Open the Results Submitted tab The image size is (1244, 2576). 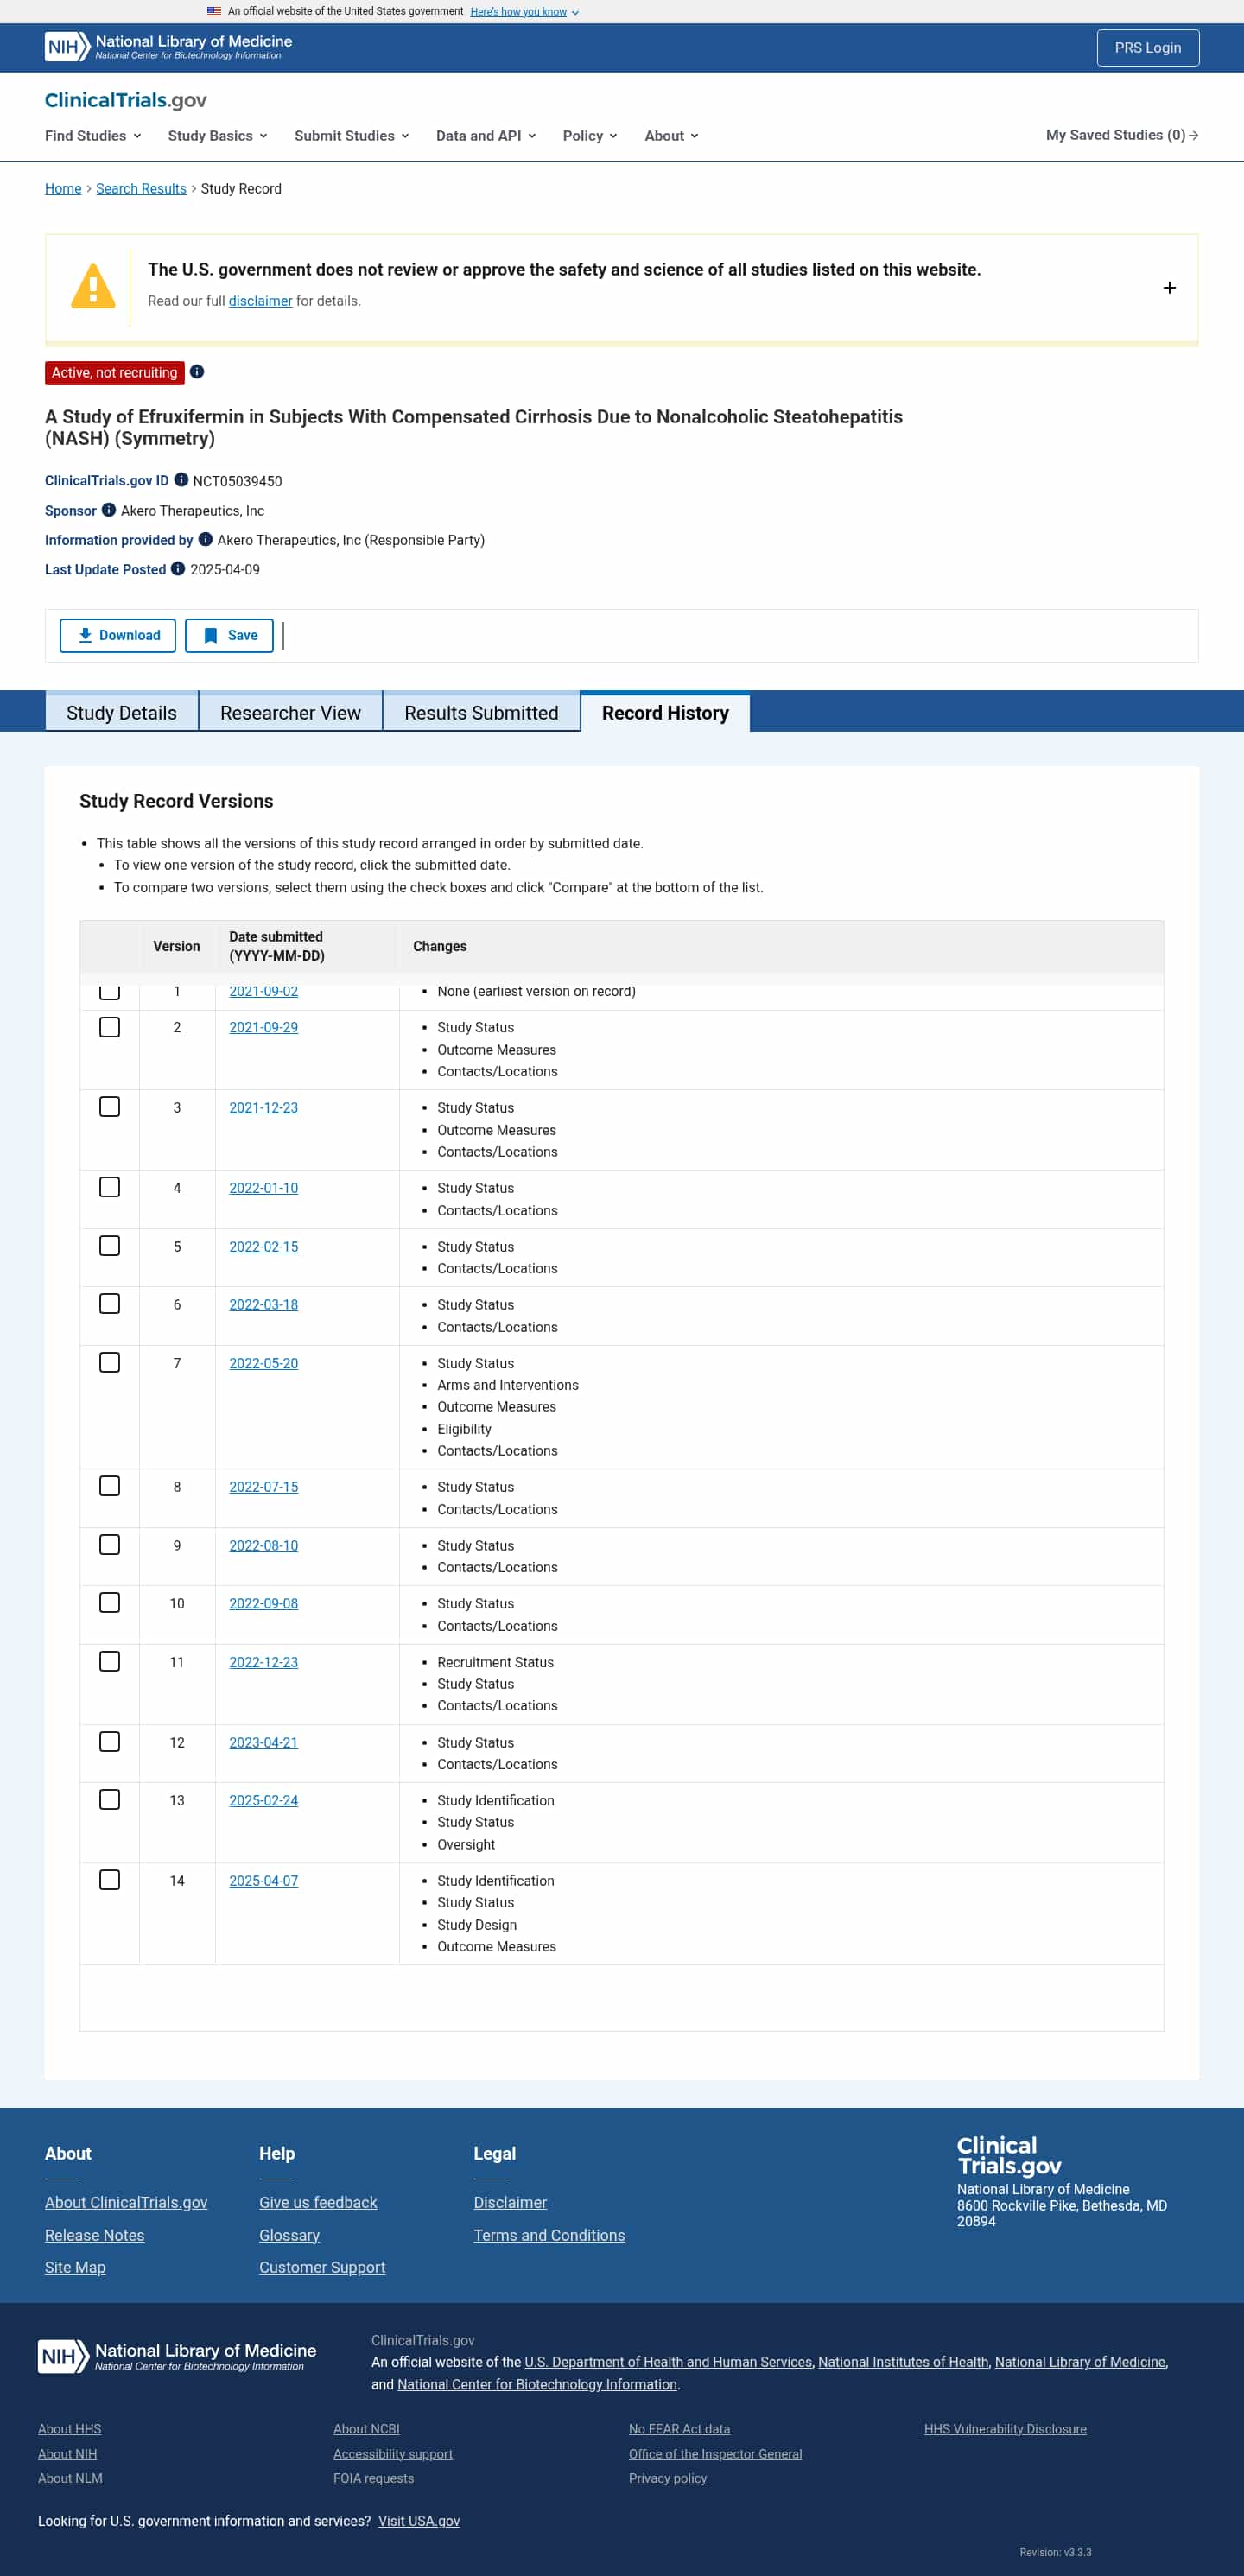point(481,712)
